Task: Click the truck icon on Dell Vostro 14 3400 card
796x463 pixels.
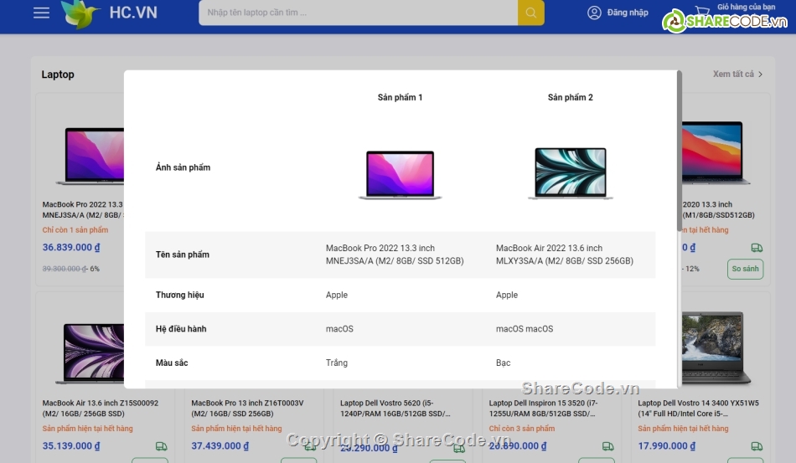Action: point(757,446)
